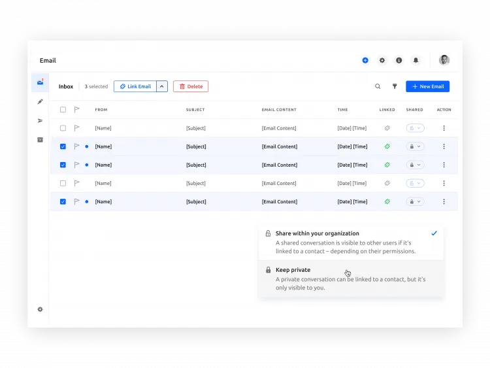The image size is (490, 368).
Task: Flag the fourth email row
Action: click(76, 183)
